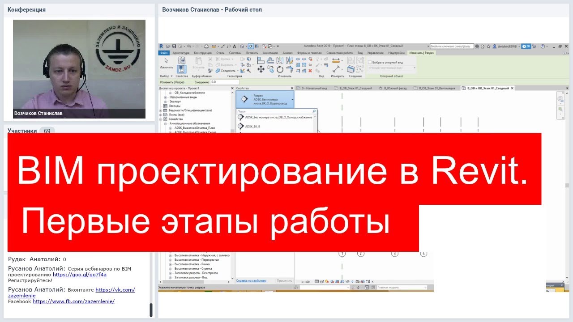Image resolution: width=573 pixels, height=322 pixels.
Task: Switch to the 0 - Начальный вид view tab
Action: 312,88
